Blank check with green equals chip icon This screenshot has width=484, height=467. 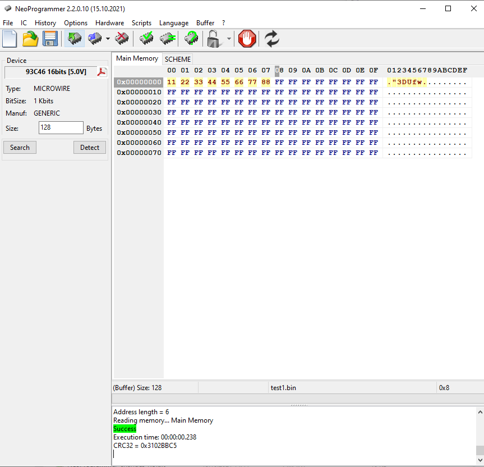tap(168, 39)
